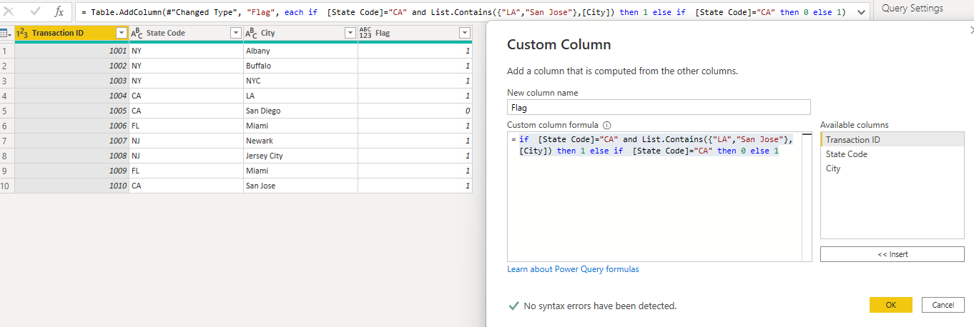Click the Query Settings pane title
Image resolution: width=974 pixels, height=327 pixels.
click(912, 8)
